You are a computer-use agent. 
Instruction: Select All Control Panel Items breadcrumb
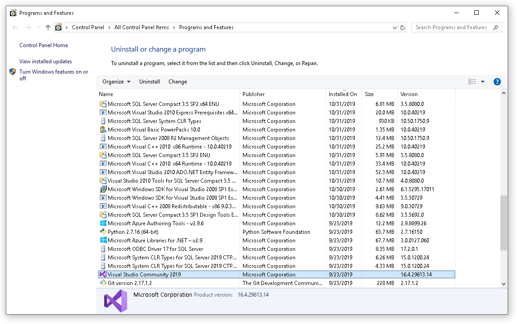tap(141, 28)
